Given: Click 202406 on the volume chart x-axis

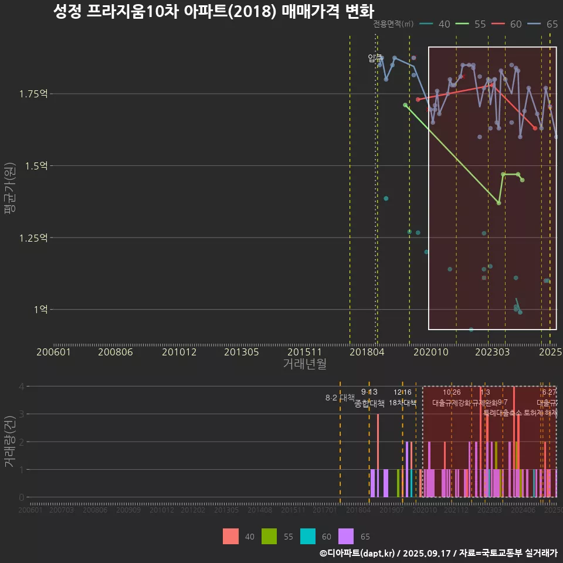Looking at the screenshot, I should (x=523, y=510).
